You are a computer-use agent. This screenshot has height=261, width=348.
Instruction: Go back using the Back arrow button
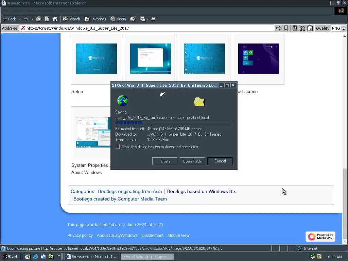[x=10, y=19]
